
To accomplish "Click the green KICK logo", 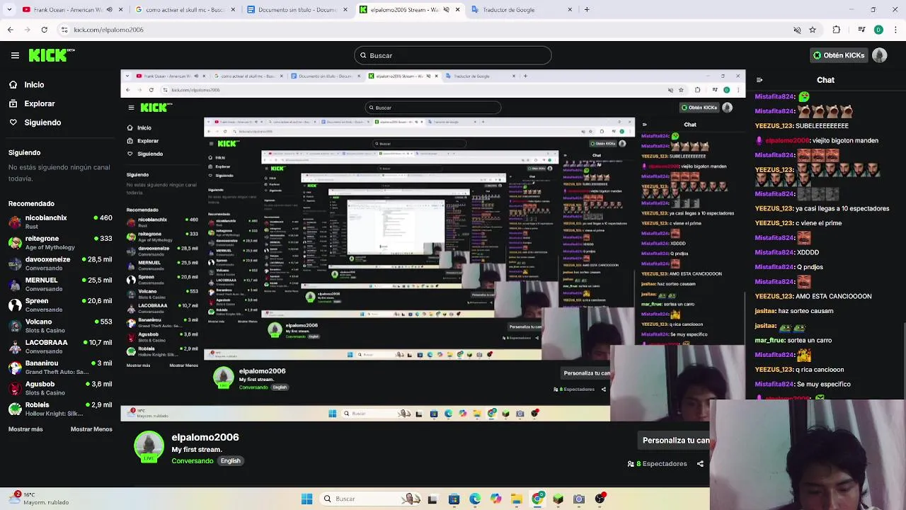I will coord(52,55).
